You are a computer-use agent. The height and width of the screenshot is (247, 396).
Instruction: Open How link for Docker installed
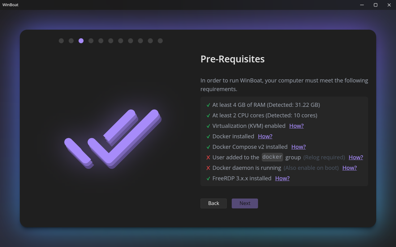265,136
